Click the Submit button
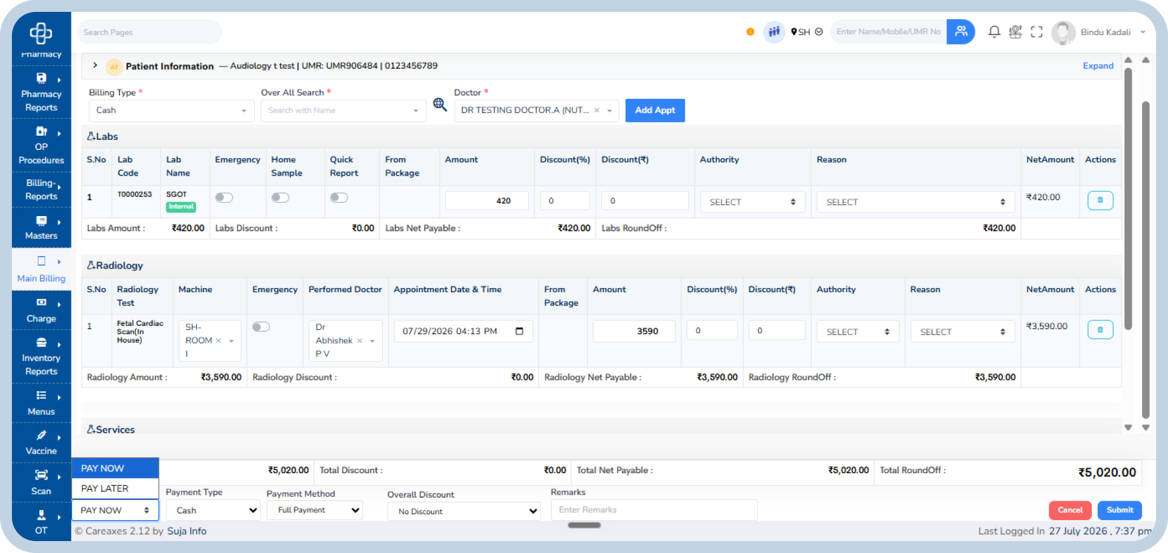Viewport: 1168px width, 553px height. tap(1120, 510)
